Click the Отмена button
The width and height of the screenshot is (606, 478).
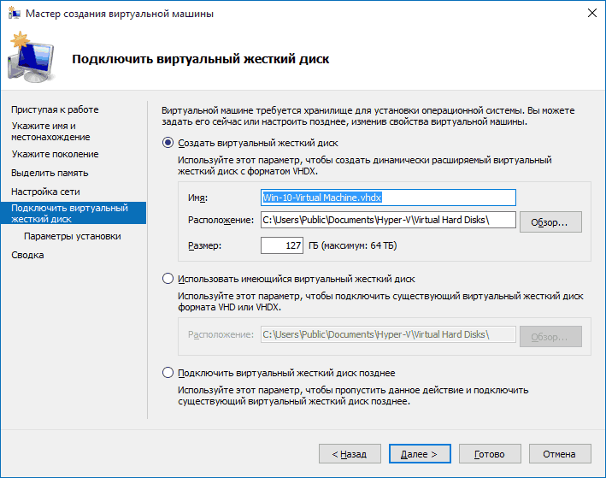(x=560, y=454)
